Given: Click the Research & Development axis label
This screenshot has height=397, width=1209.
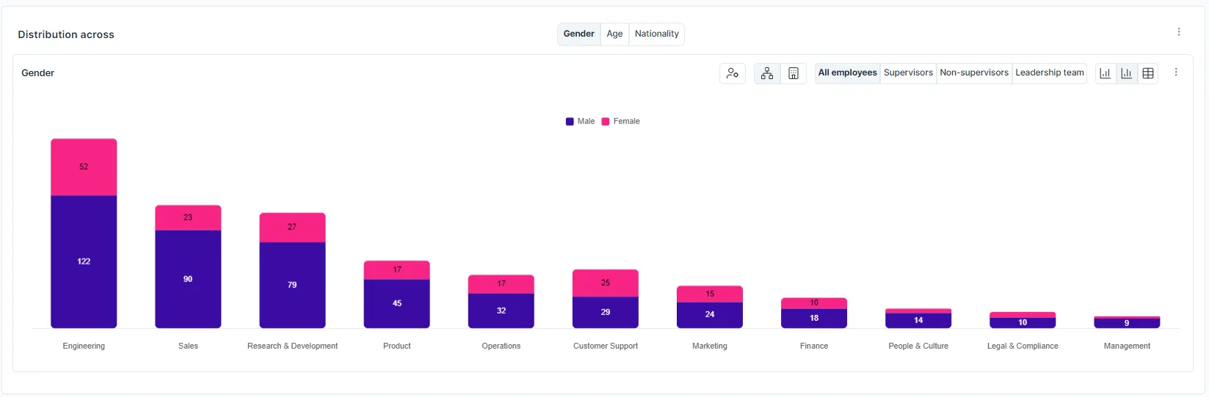Looking at the screenshot, I should [x=292, y=346].
